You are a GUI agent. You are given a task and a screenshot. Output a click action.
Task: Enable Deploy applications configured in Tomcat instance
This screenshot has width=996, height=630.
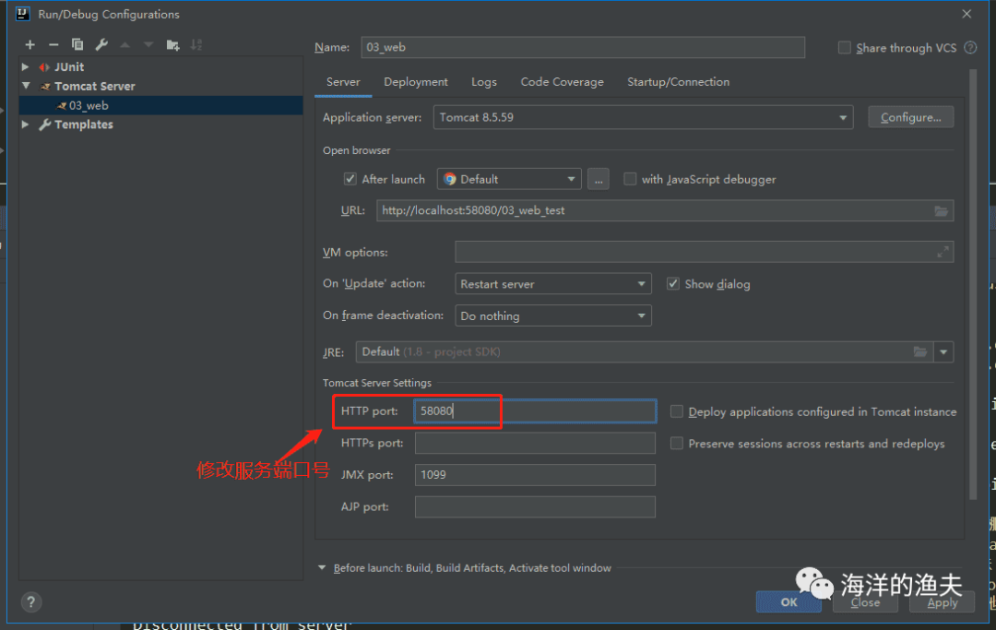click(x=677, y=411)
